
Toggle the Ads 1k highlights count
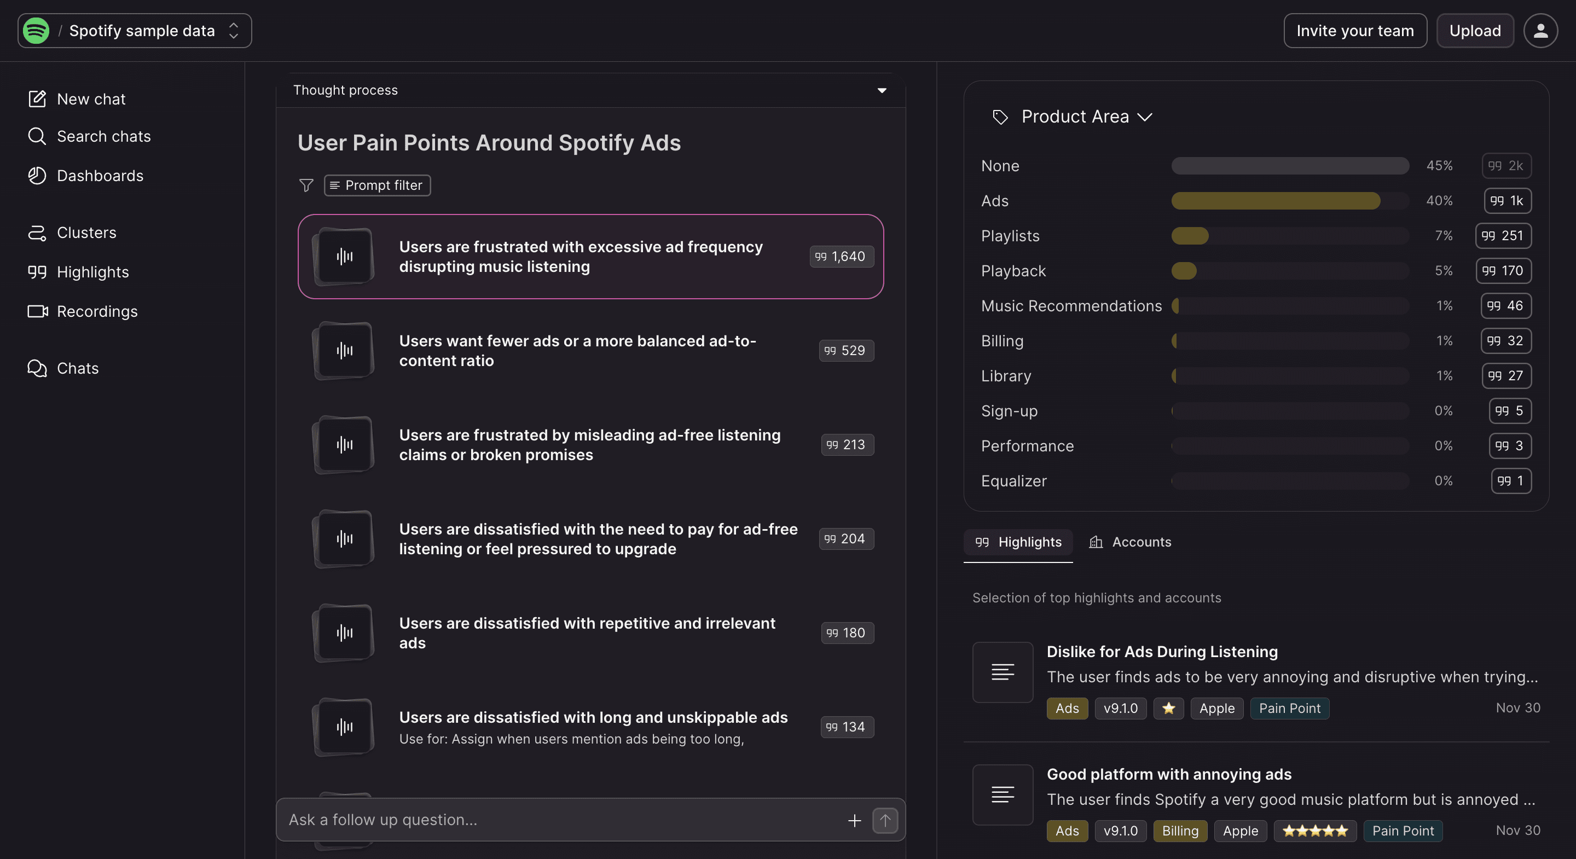[1507, 201]
